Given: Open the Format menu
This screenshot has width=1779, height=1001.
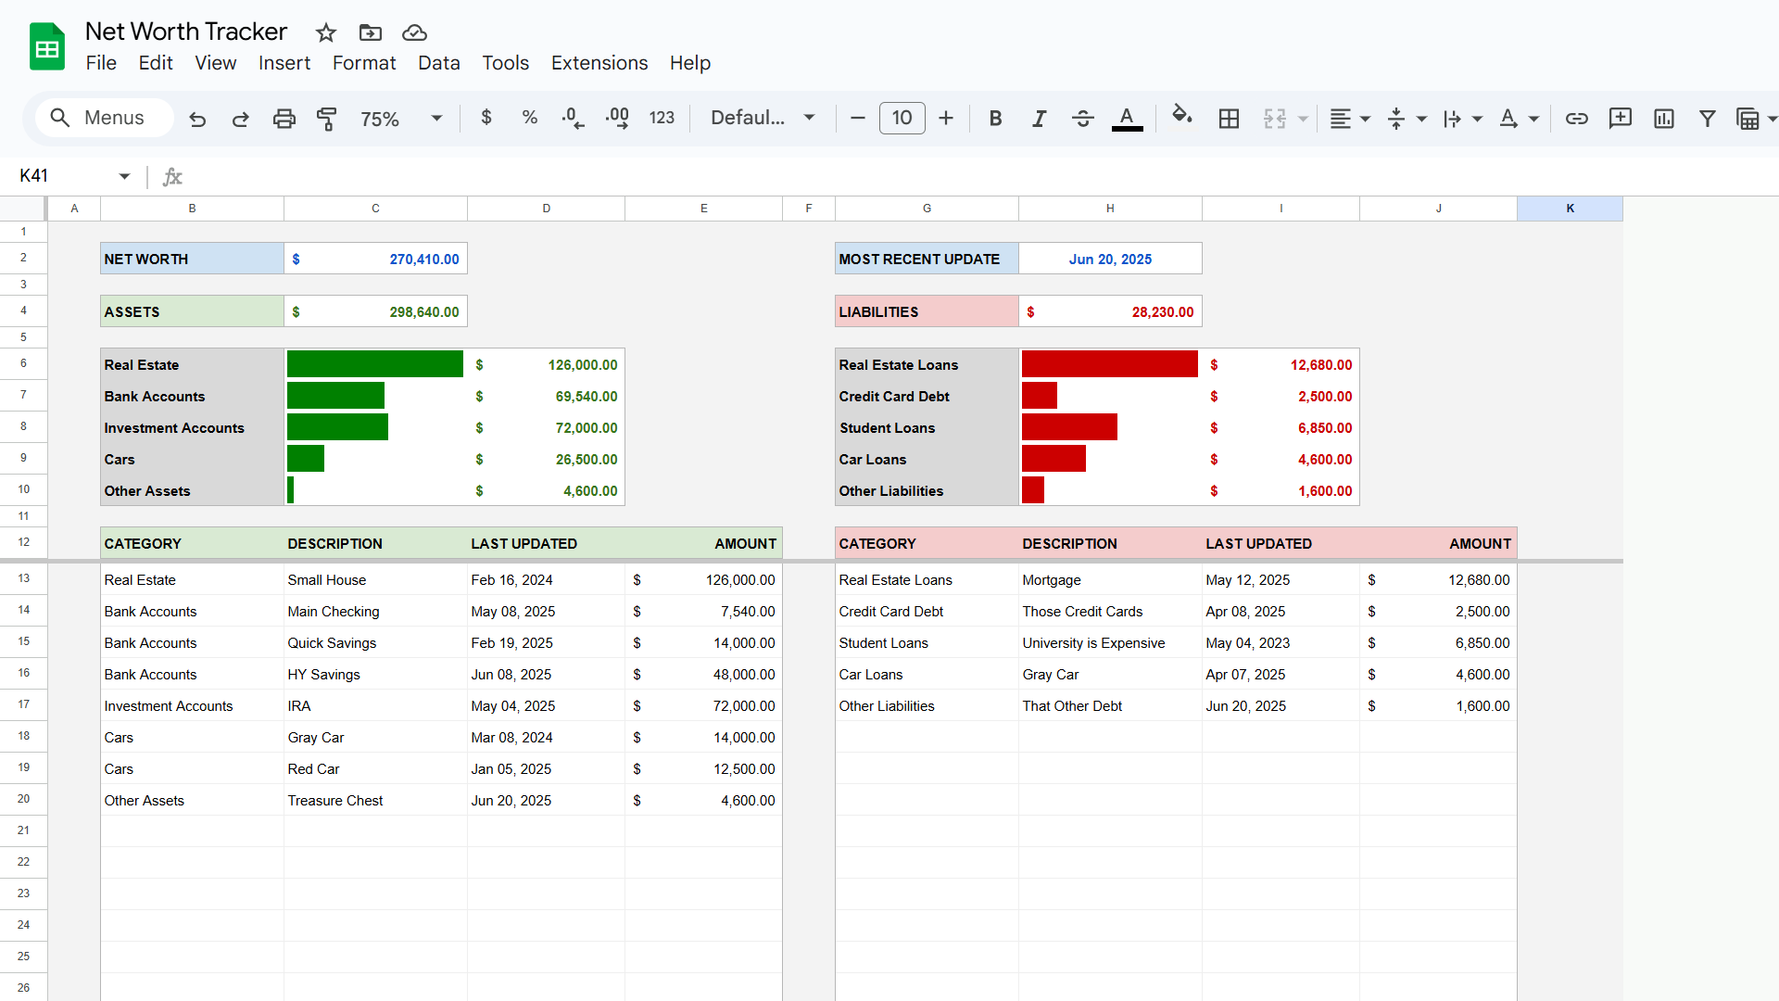Looking at the screenshot, I should pyautogui.click(x=363, y=63).
